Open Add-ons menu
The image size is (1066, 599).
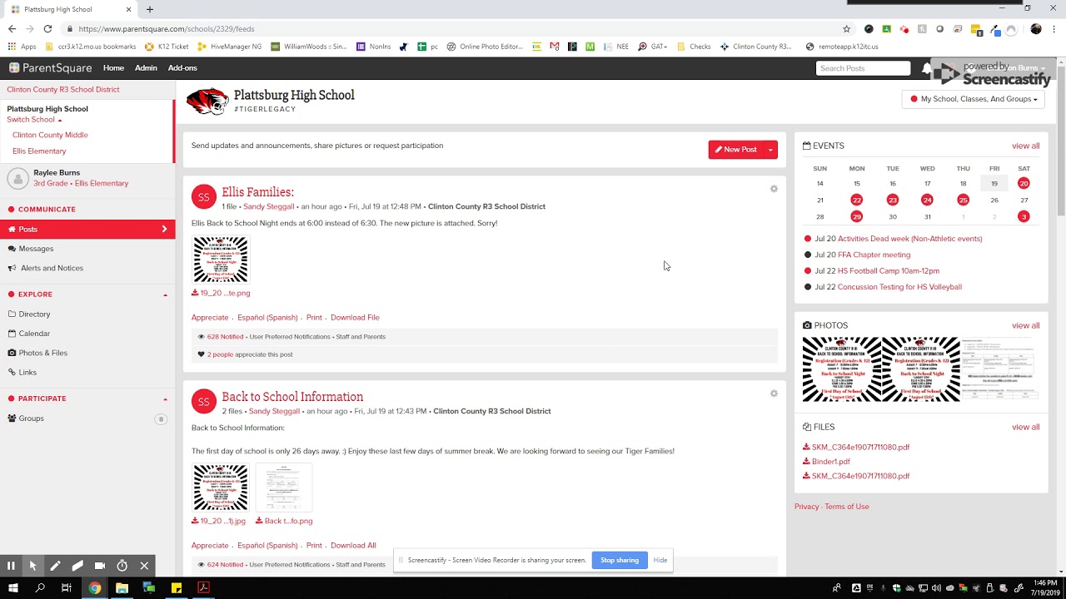pos(182,68)
